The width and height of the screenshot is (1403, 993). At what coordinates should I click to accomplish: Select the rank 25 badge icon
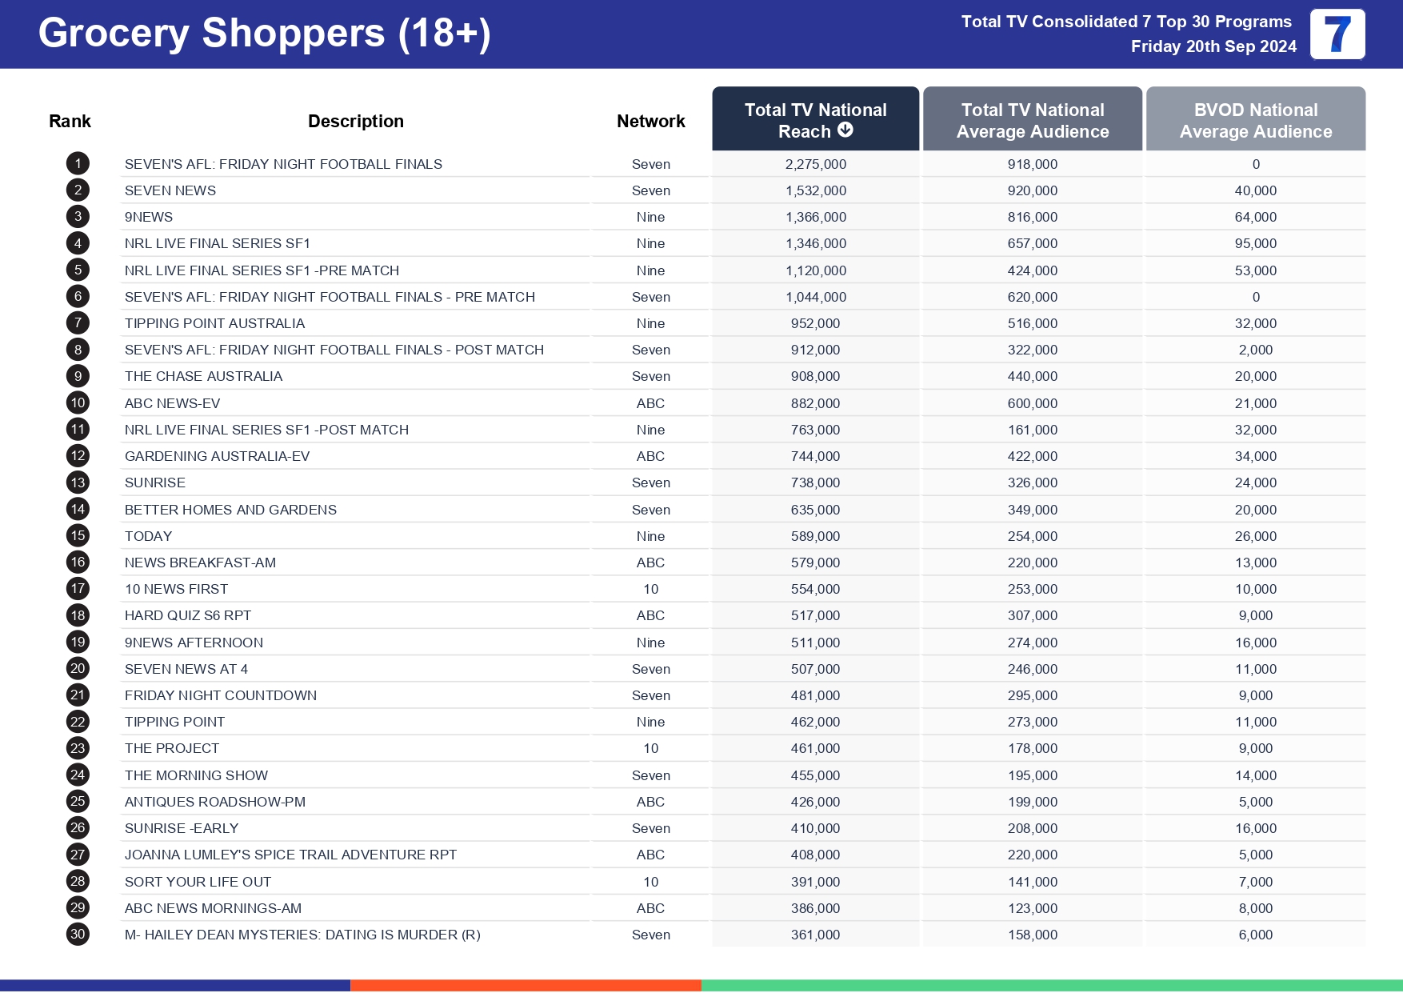click(78, 802)
